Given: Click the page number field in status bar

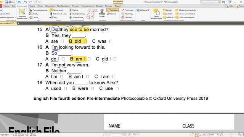Looking at the screenshot, I should point(118,135).
